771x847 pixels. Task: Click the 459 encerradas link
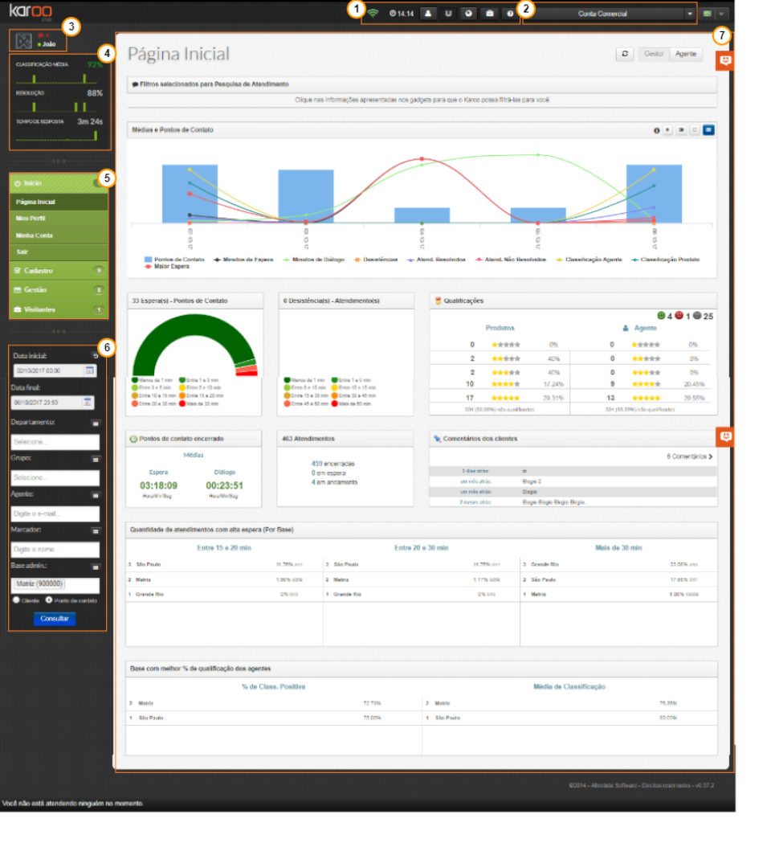[x=333, y=464]
